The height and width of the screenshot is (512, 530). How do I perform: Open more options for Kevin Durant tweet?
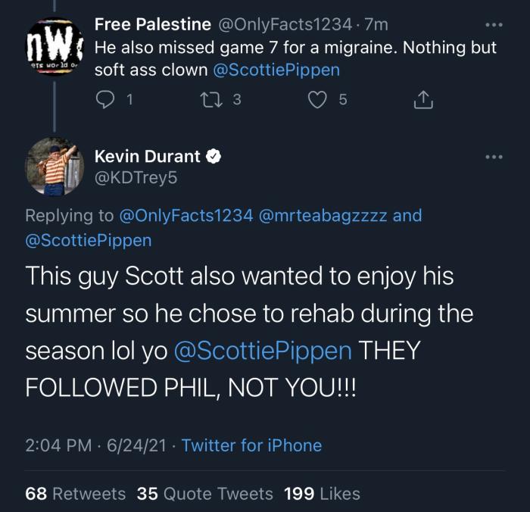(494, 158)
